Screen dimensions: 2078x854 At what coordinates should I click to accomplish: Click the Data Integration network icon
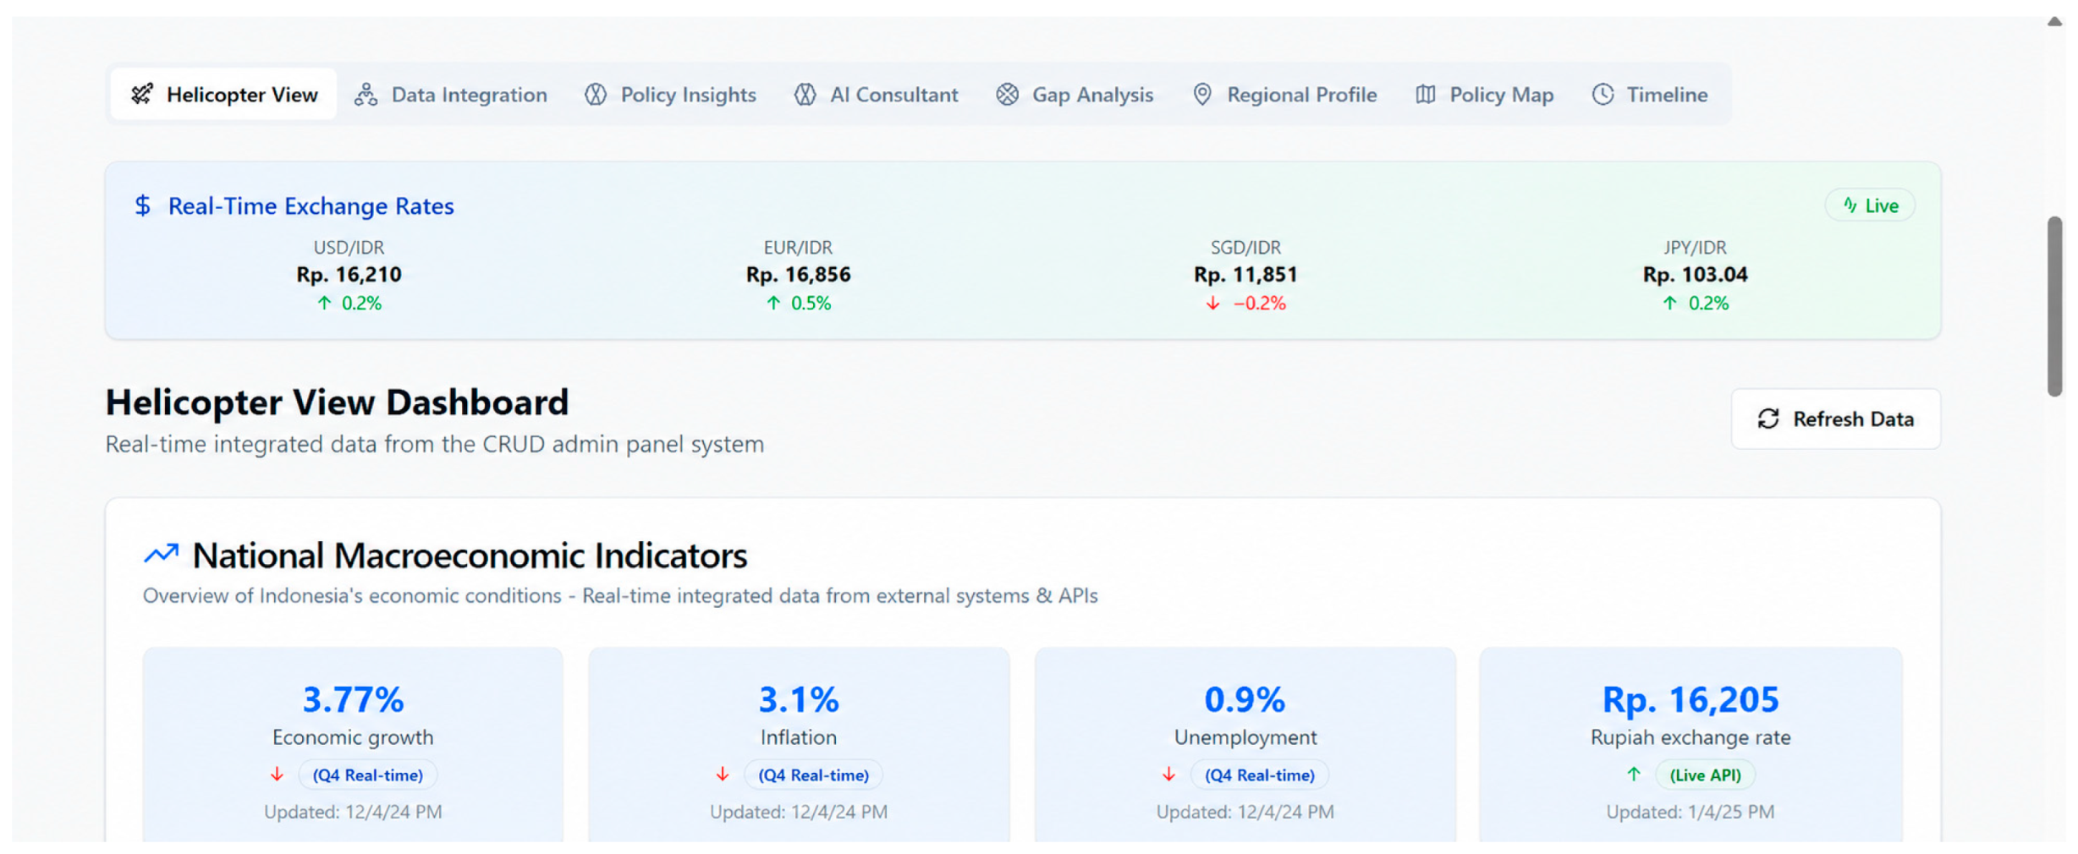tap(366, 94)
